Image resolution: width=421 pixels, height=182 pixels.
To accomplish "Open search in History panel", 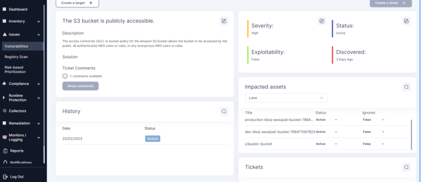I will click(x=224, y=111).
